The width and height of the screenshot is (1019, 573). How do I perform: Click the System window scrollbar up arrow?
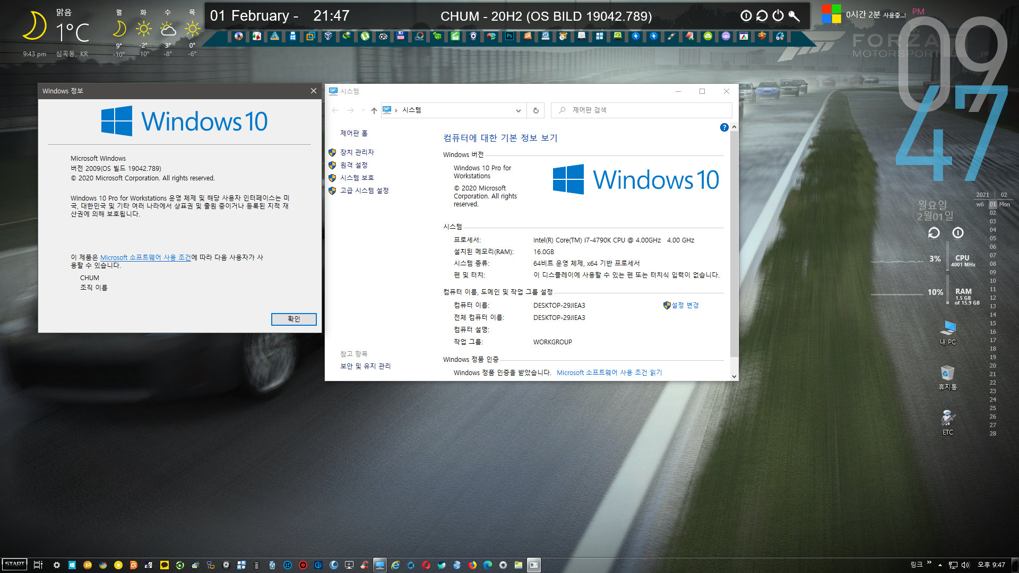coord(734,127)
